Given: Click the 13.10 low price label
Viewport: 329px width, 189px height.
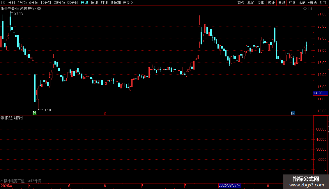Looking at the screenshot, I should [46, 110].
